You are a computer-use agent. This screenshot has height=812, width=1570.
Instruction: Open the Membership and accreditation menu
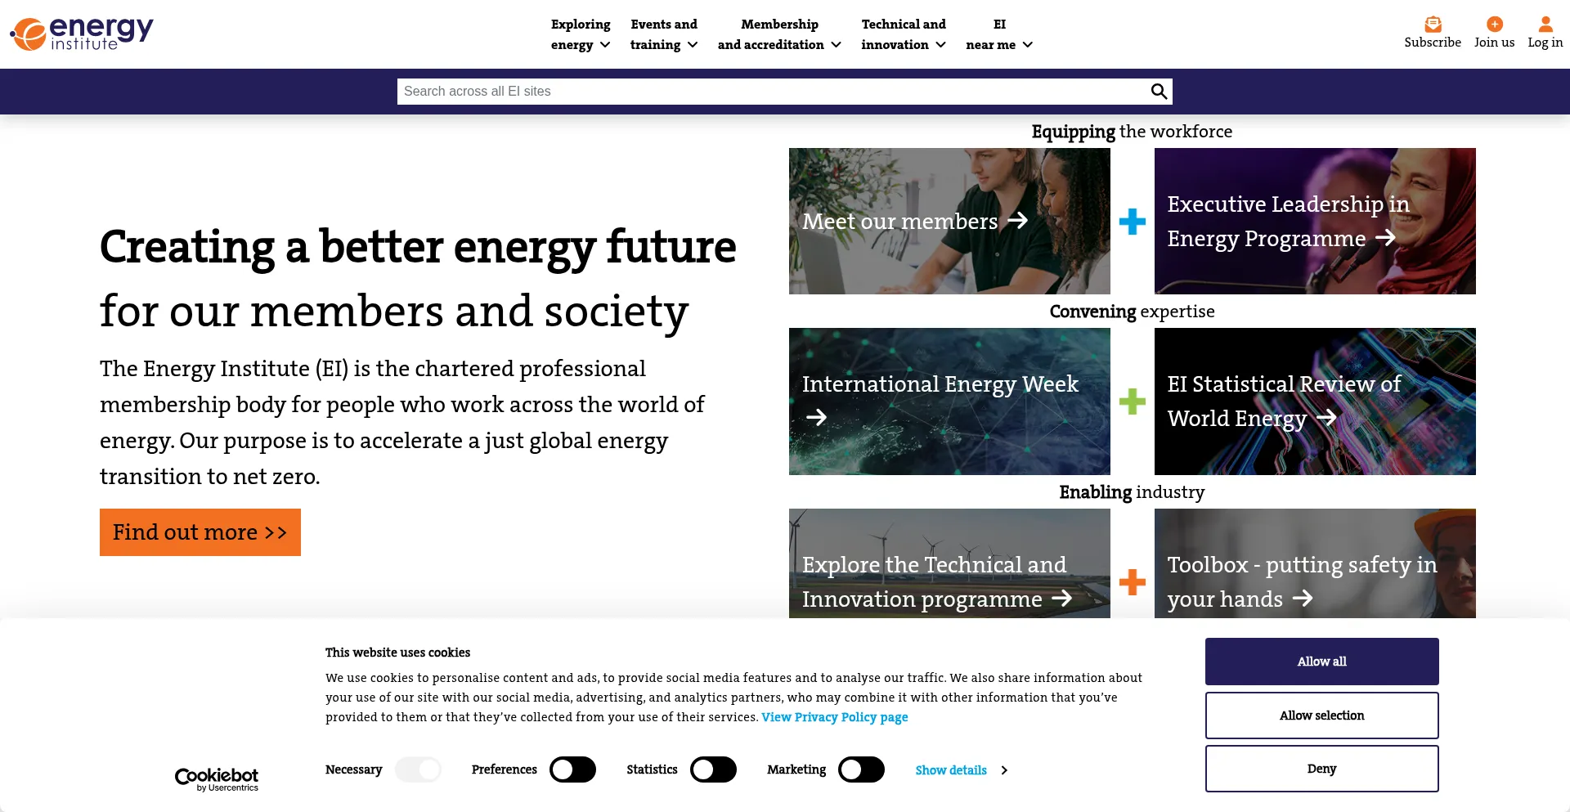(x=779, y=34)
